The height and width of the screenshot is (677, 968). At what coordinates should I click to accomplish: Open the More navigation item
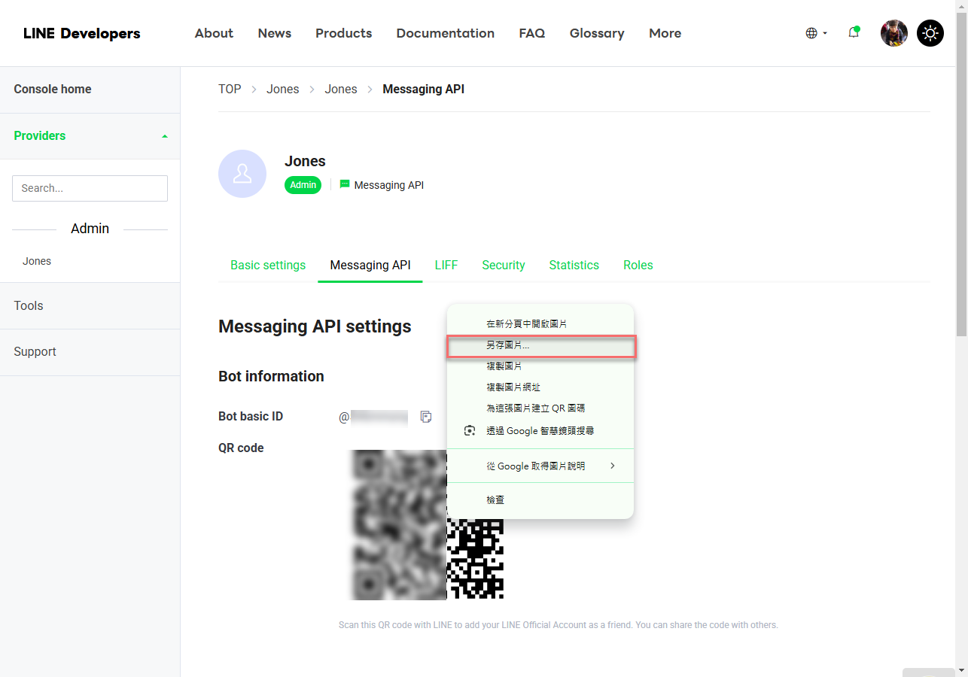point(665,33)
